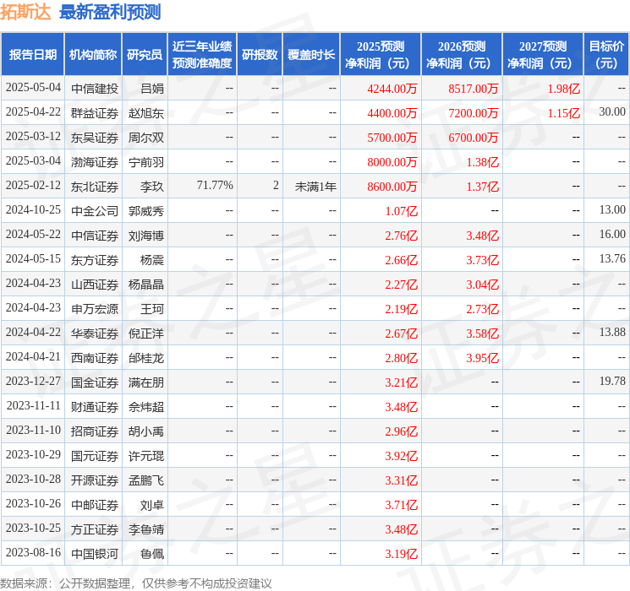Click the target price 16.00

[612, 235]
